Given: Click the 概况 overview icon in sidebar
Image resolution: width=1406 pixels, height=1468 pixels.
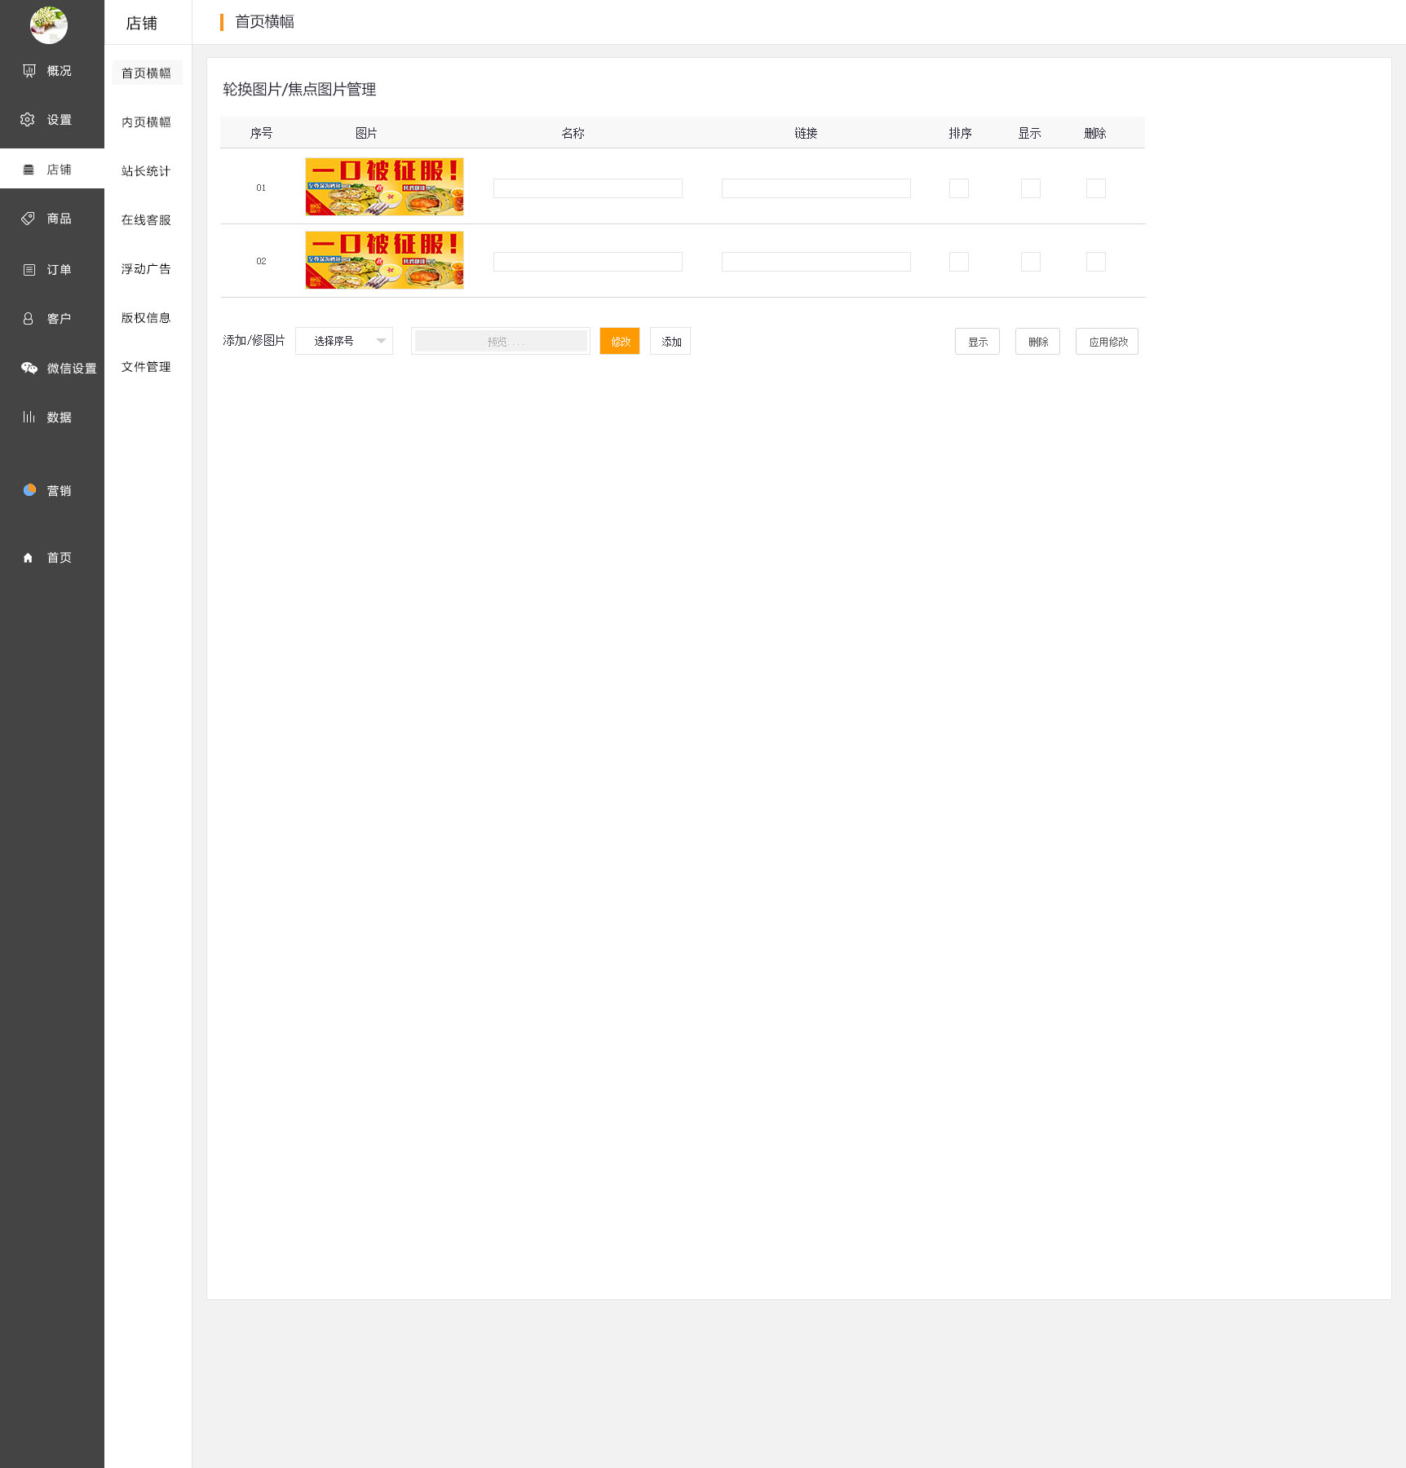Looking at the screenshot, I should click(29, 71).
